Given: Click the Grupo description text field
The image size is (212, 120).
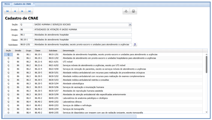Looking at the screenshot, I should [x=83, y=35].
